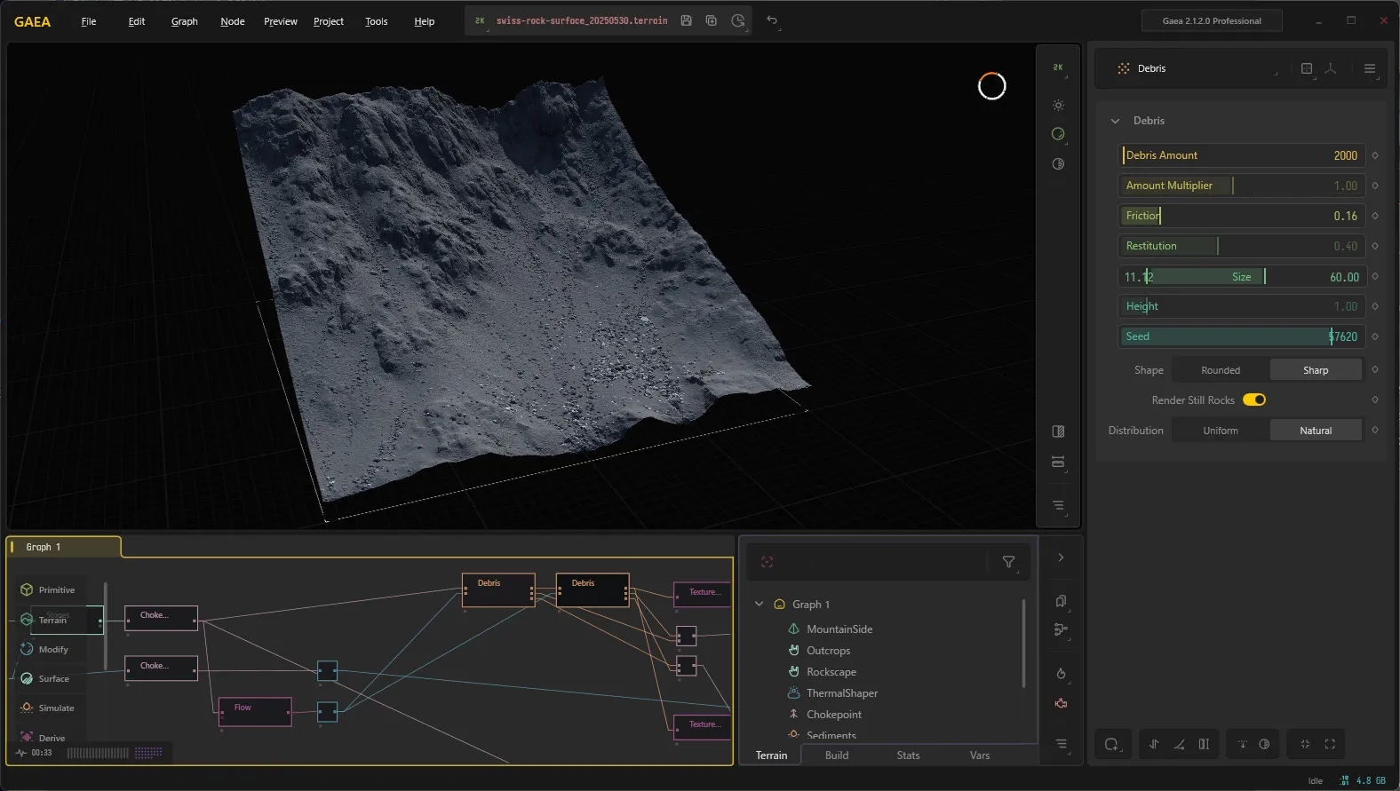Click the Flow node in graph

pyautogui.click(x=255, y=712)
